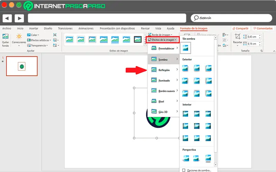The width and height of the screenshot is (276, 172).
Task: Switch to the Revisar tab
Action: (x=145, y=29)
